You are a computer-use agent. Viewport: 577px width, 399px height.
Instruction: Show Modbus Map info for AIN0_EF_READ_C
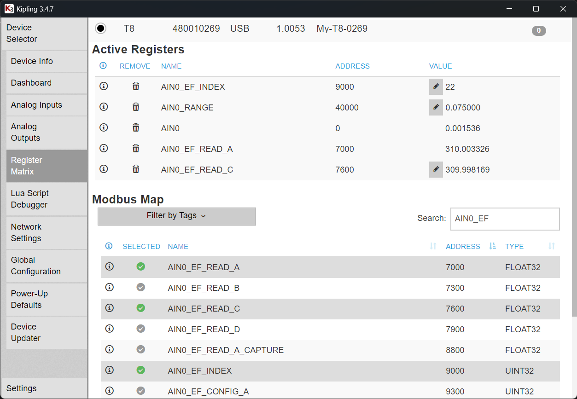click(109, 308)
